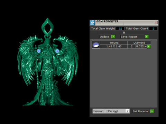Click the left blue gem on the figure
This screenshot has height=124, width=166.
39,51
